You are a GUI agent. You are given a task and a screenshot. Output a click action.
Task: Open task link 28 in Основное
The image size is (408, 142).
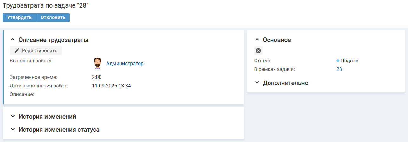tap(339, 69)
